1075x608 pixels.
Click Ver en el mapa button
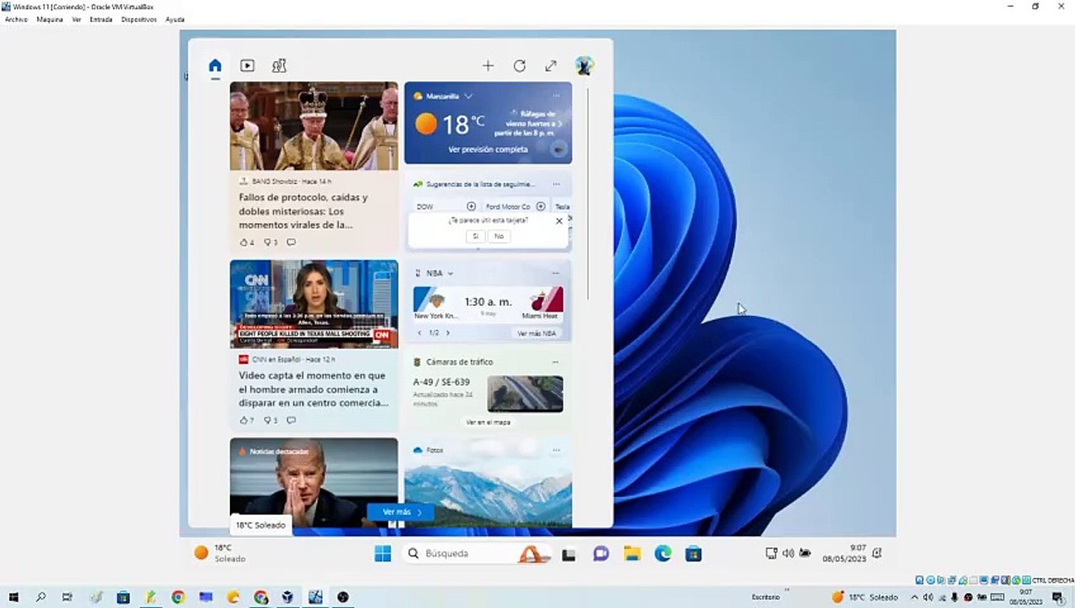488,421
